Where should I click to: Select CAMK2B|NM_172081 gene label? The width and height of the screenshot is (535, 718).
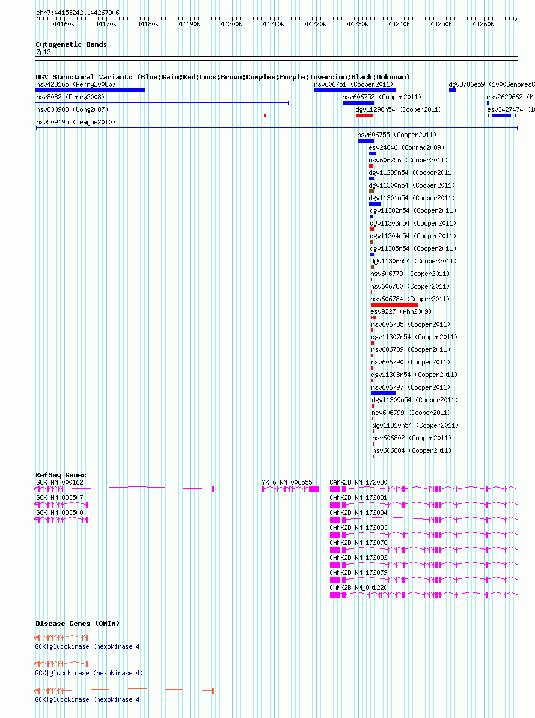pyautogui.click(x=358, y=498)
